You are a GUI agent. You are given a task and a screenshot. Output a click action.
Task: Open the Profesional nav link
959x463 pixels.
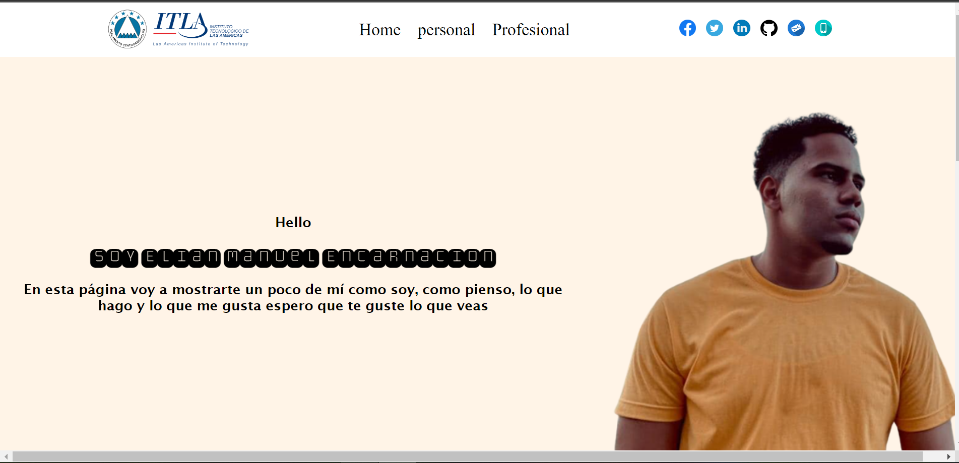[531, 30]
